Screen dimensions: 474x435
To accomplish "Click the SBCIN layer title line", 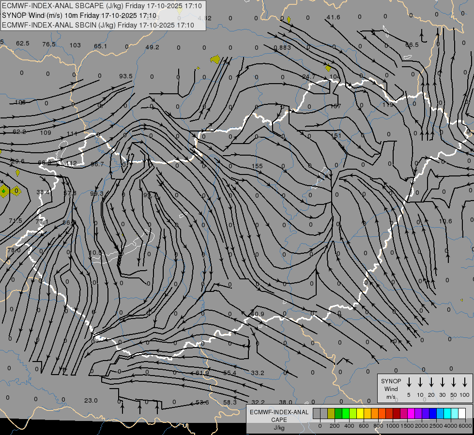I will (98, 25).
